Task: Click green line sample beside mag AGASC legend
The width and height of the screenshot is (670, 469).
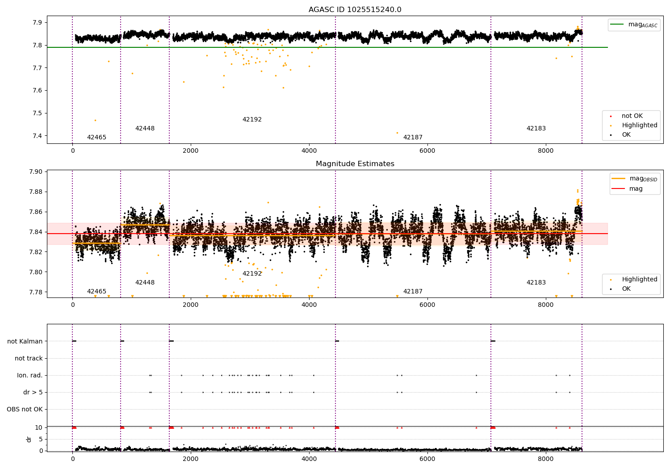Action: coord(617,25)
